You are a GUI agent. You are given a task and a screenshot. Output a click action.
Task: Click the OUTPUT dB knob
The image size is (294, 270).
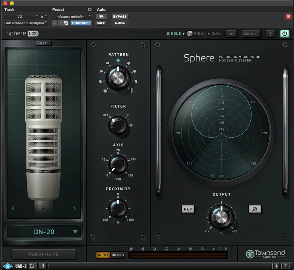221,217
